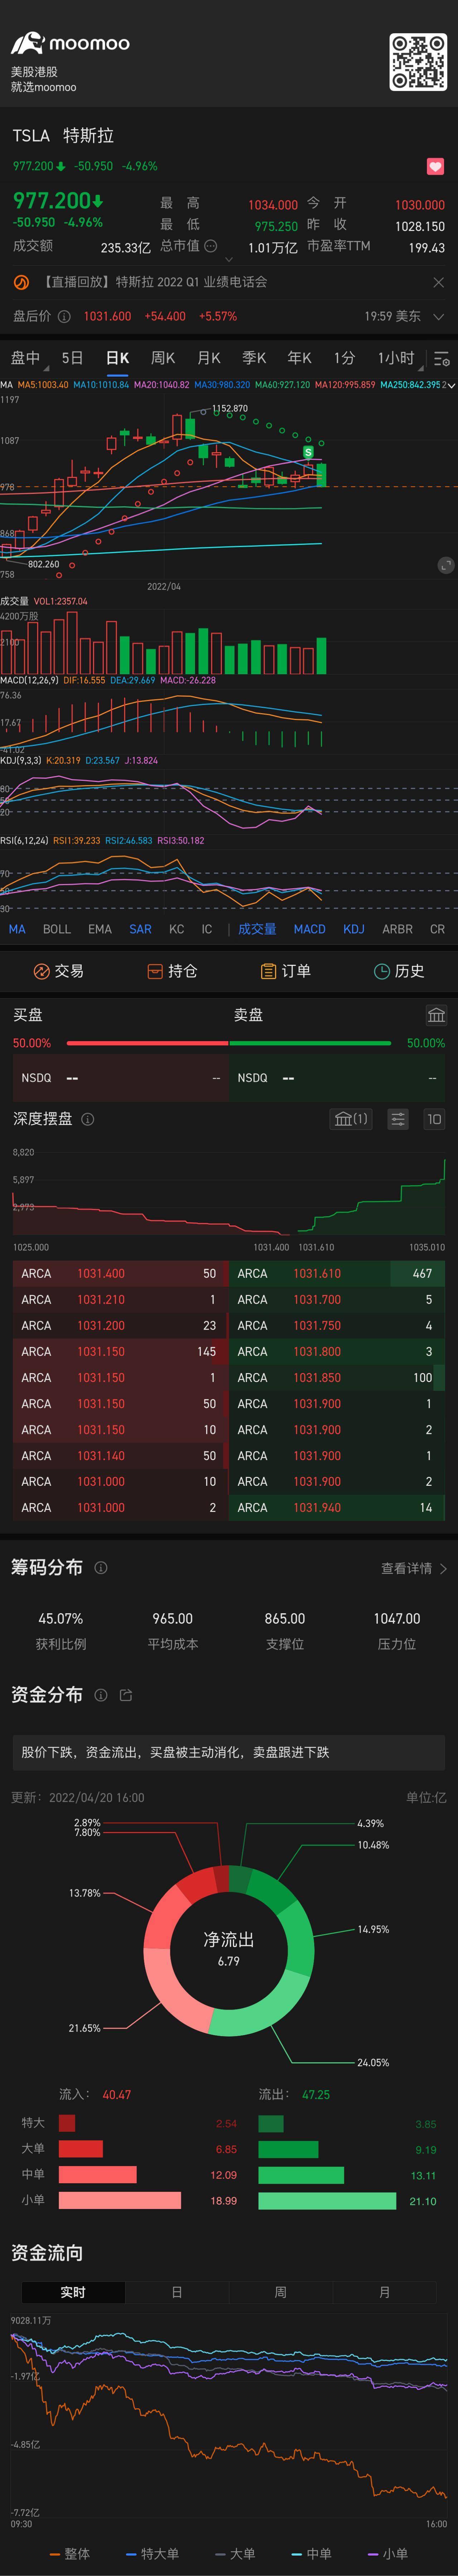This screenshot has height=2576, width=458.
Task: Tap the green S sell marker on chart
Action: point(308,453)
